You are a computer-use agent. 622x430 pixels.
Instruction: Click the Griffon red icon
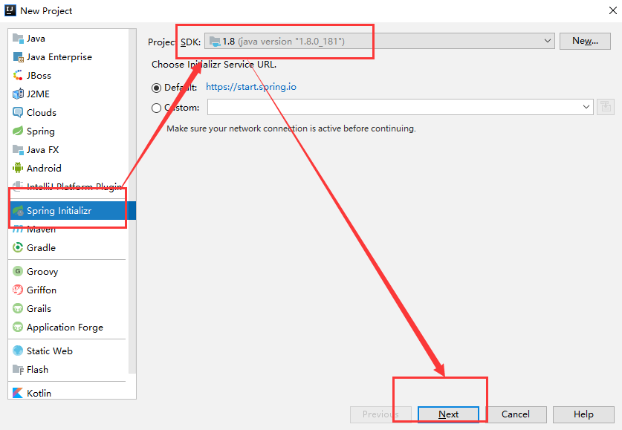18,290
